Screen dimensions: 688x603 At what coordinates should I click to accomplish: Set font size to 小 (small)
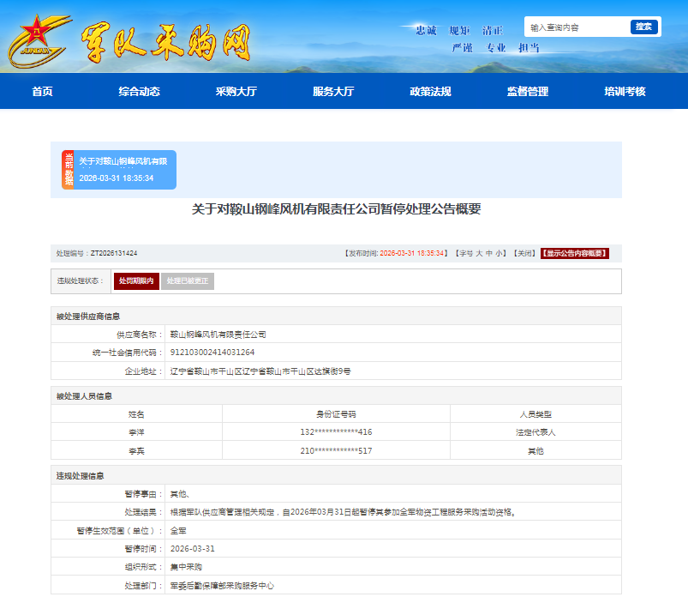click(x=500, y=254)
